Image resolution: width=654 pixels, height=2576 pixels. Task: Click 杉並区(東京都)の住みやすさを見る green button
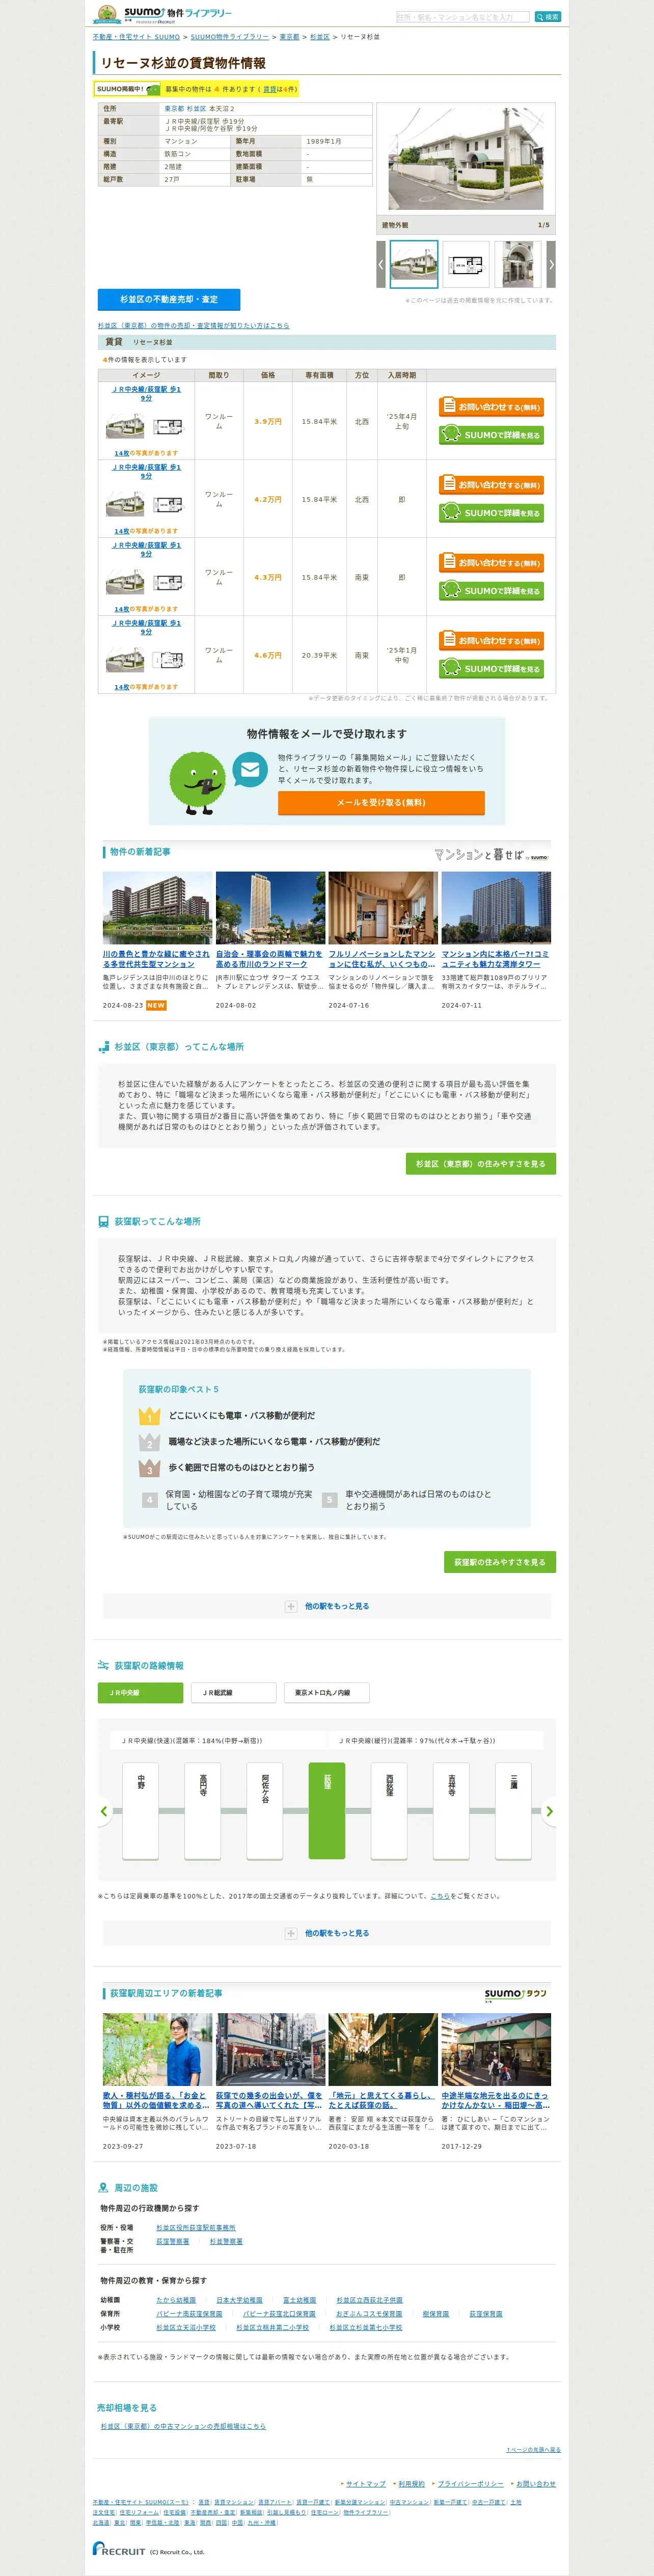tap(481, 1164)
